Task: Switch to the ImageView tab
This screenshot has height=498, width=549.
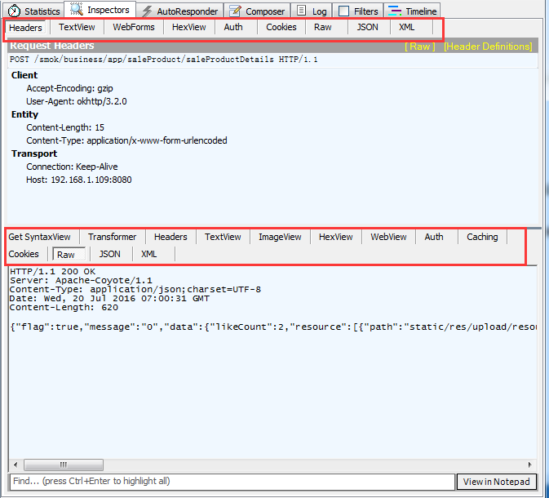Action: point(280,237)
